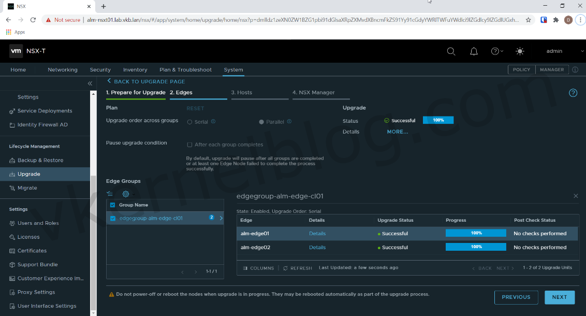
Task: Open Details link for alm-edge01
Action: pyautogui.click(x=317, y=234)
